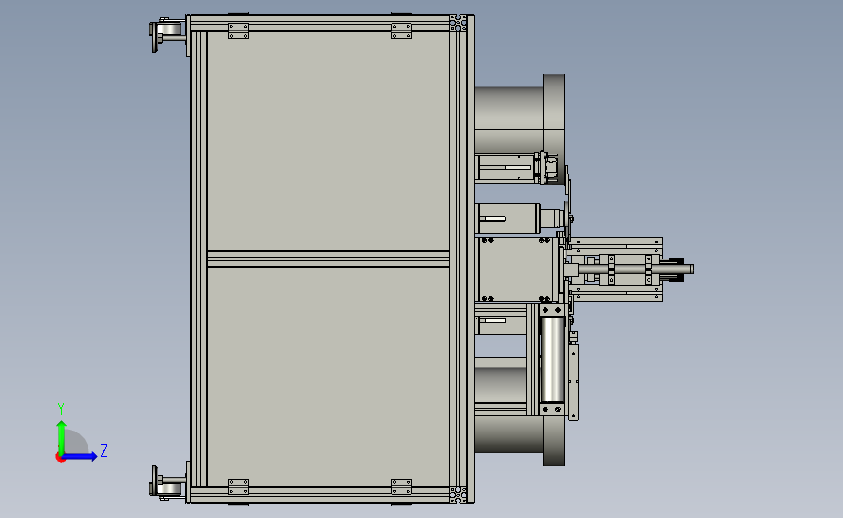Select the upper large cylinder drum flange
The width and height of the screenshot is (843, 518).
pyautogui.click(x=553, y=128)
